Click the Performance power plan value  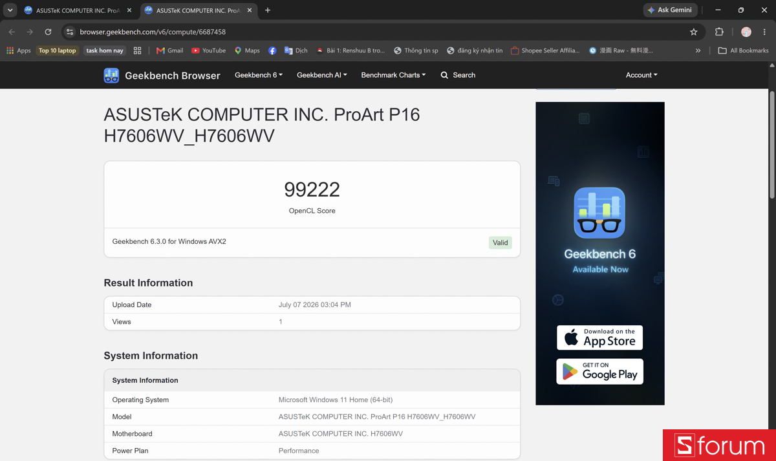(x=299, y=451)
